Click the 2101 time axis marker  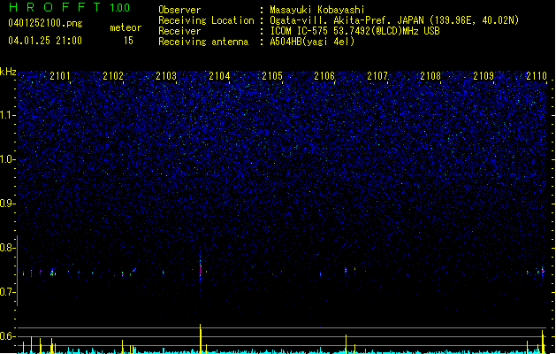60,76
